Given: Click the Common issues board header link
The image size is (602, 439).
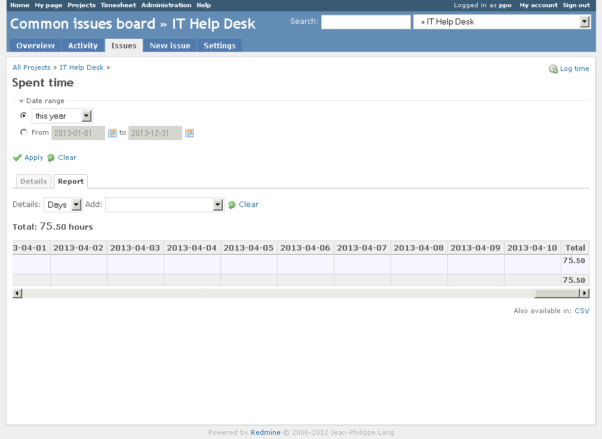Looking at the screenshot, I should pyautogui.click(x=82, y=24).
